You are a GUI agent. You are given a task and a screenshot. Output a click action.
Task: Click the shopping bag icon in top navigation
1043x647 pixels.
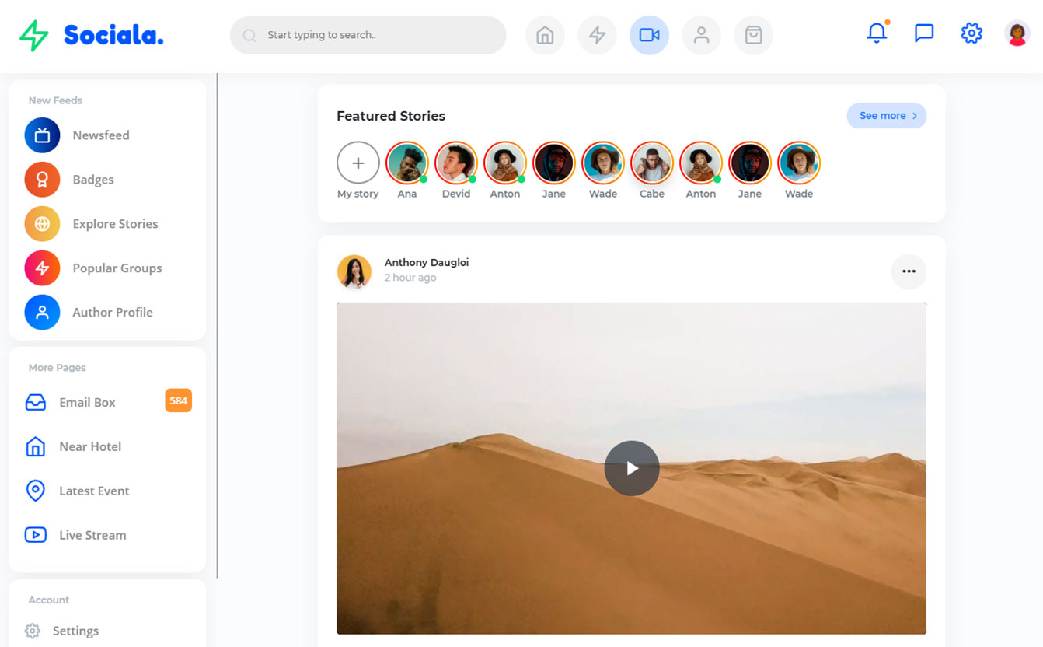[x=753, y=35]
